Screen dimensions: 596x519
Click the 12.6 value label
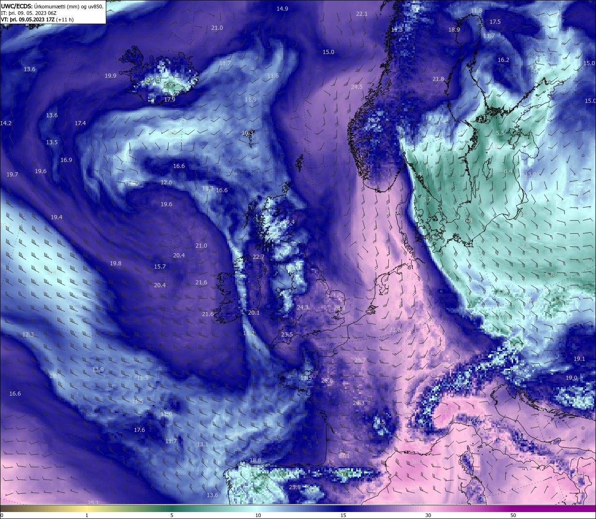pyautogui.click(x=166, y=182)
